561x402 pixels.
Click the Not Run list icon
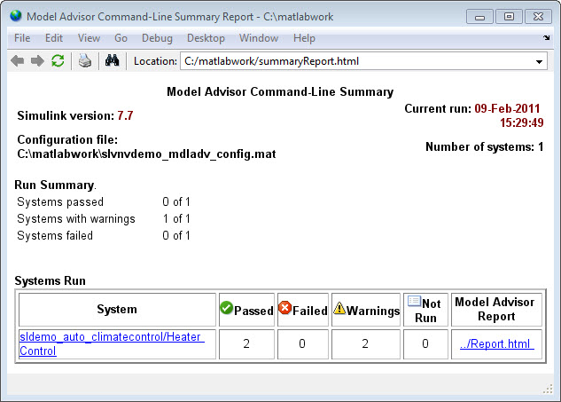pyautogui.click(x=414, y=301)
